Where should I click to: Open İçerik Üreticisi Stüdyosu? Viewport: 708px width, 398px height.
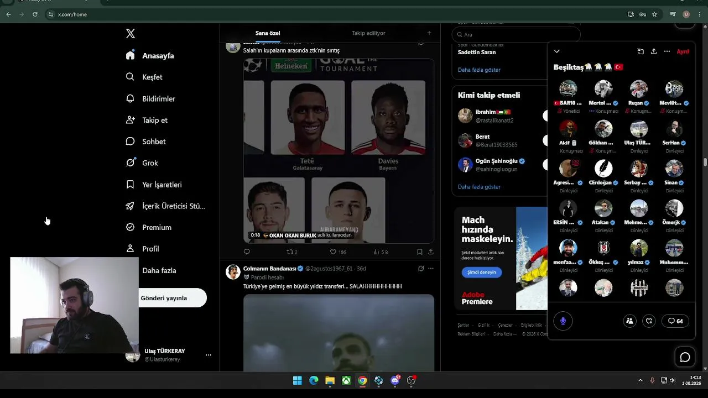tap(165, 206)
